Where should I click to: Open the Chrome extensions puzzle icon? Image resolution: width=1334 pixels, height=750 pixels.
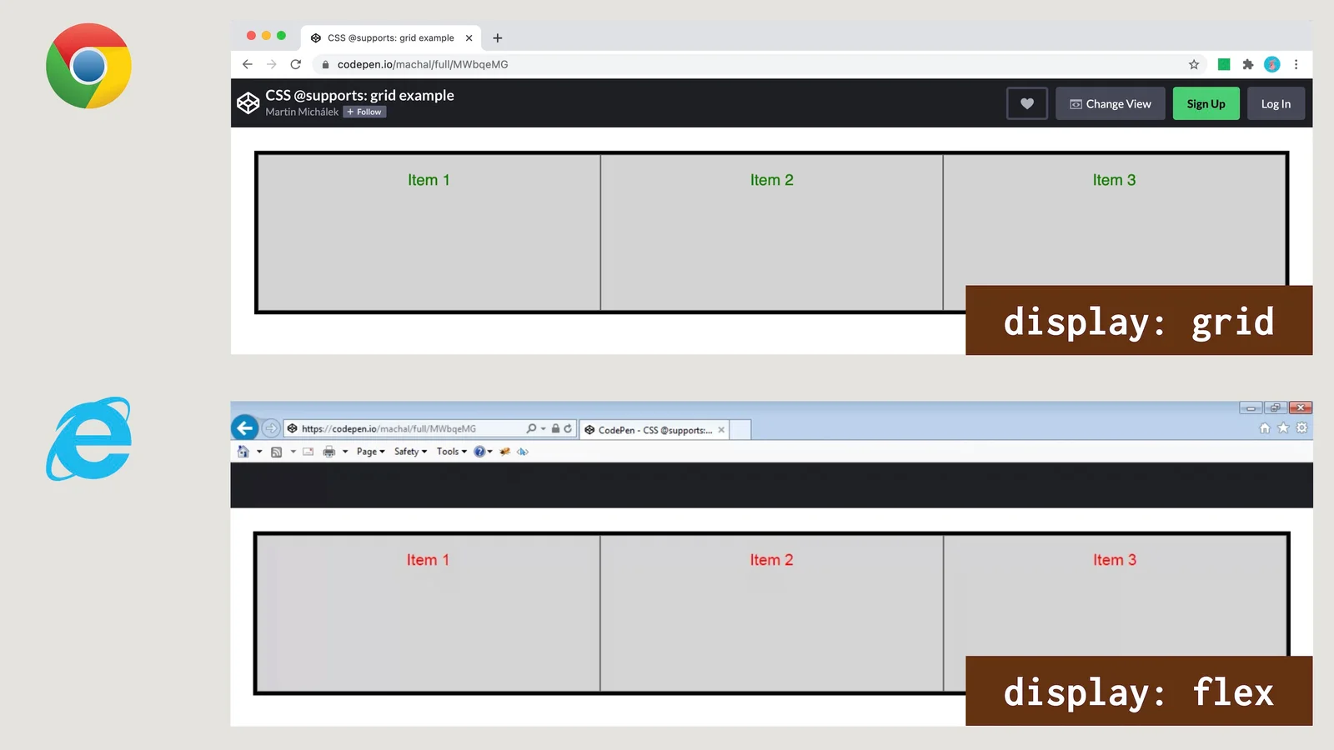pos(1248,64)
